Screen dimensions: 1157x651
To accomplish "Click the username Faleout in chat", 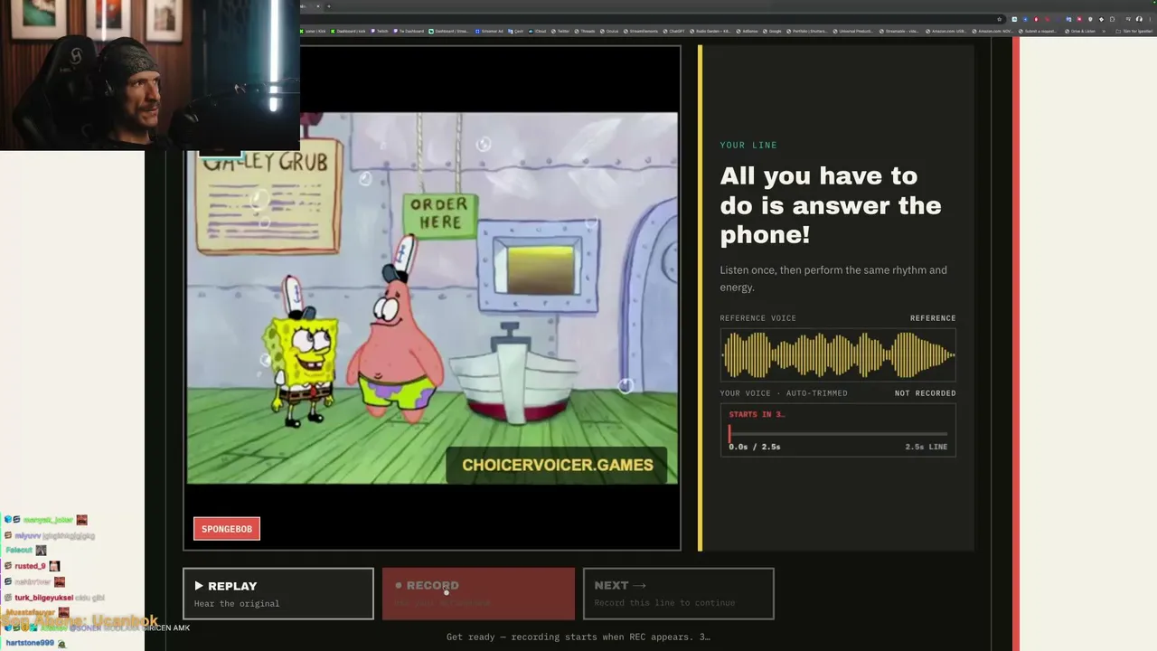I will click(x=19, y=550).
